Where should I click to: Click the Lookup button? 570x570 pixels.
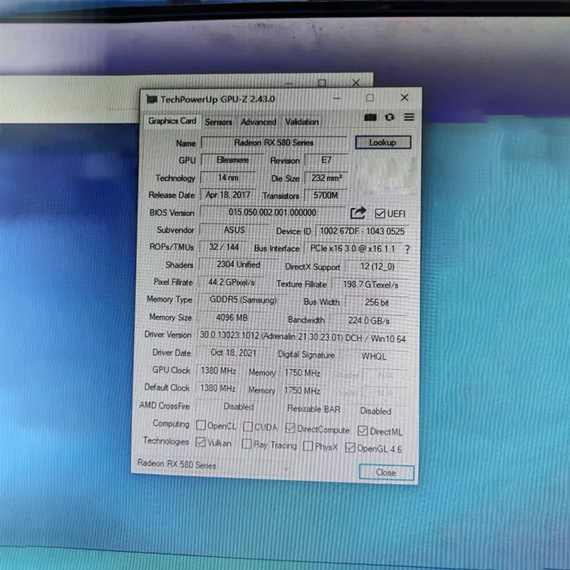[x=383, y=142]
